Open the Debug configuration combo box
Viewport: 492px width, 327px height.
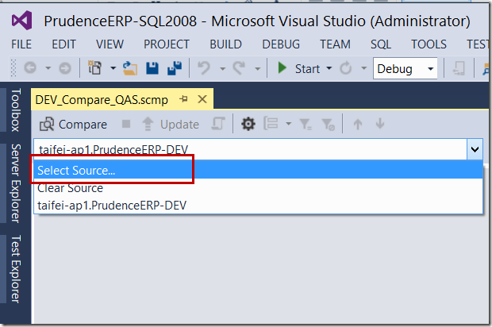point(405,68)
